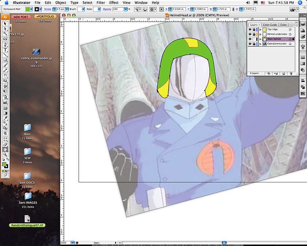The width and height of the screenshot is (307, 246).
Task: Open the Style dropdown
Action: 99,9
